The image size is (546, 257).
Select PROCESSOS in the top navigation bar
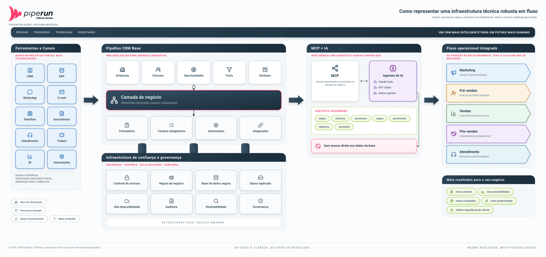(x=42, y=32)
